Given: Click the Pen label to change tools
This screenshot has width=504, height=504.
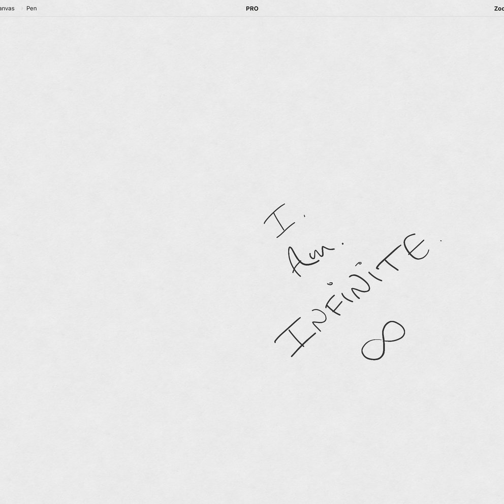Looking at the screenshot, I should [31, 9].
